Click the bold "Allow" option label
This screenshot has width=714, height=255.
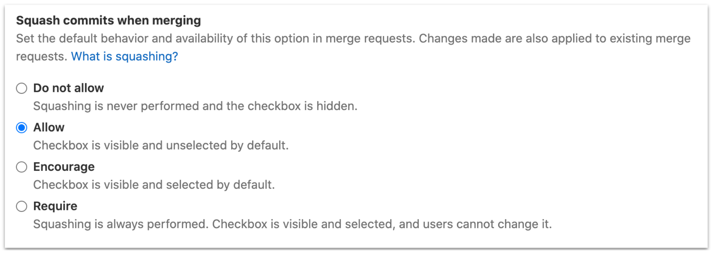tap(49, 127)
